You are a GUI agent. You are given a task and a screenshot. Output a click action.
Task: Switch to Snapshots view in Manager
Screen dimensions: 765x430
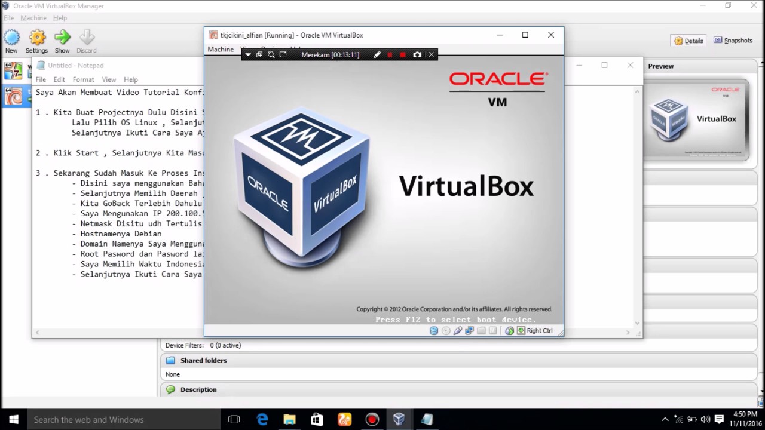(x=733, y=41)
